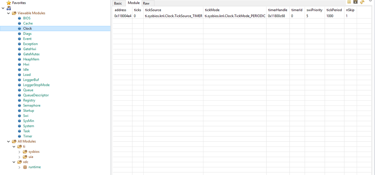Click the tickPeriod column header
This screenshot has height=175, width=375.
334,10
